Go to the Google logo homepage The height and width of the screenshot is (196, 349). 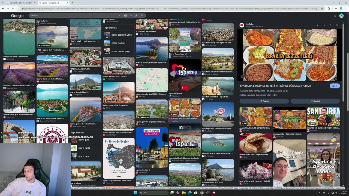(x=17, y=16)
